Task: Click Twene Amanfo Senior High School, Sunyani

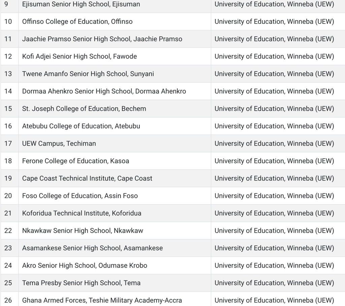Action: click(x=88, y=74)
